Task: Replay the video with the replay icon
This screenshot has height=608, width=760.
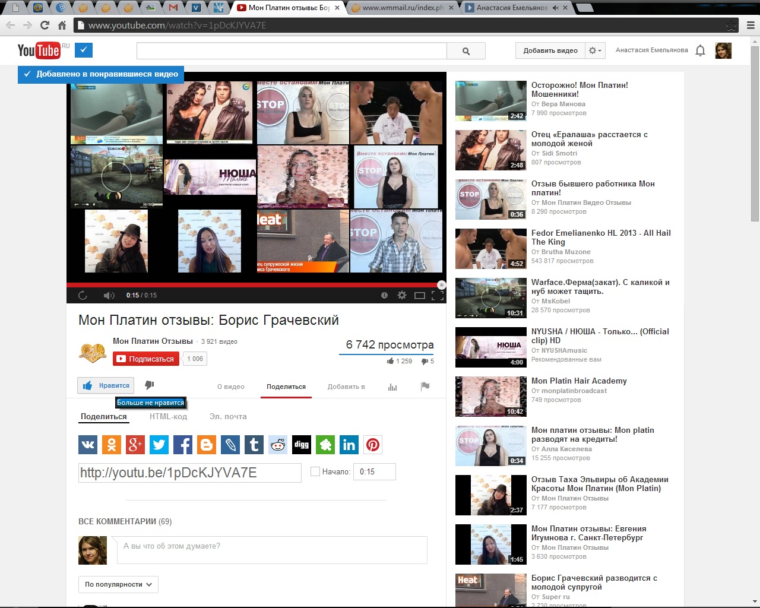Action: pos(83,295)
